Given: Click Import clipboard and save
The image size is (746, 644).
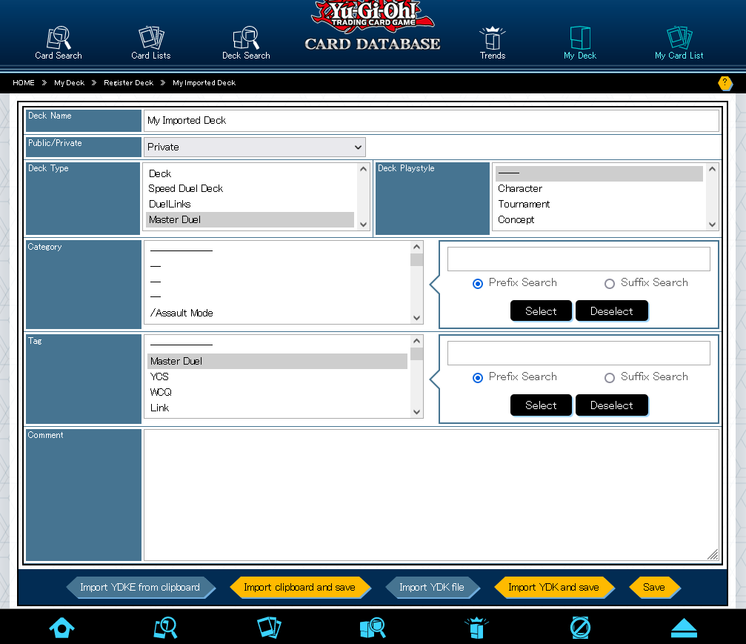Looking at the screenshot, I should (x=300, y=588).
